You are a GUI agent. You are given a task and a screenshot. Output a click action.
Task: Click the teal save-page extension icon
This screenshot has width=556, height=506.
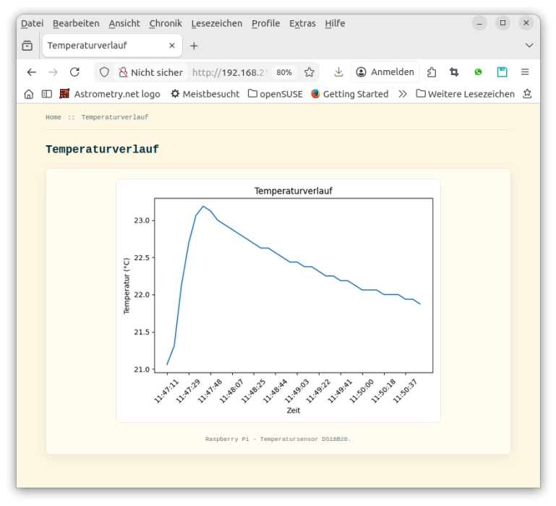(x=502, y=72)
